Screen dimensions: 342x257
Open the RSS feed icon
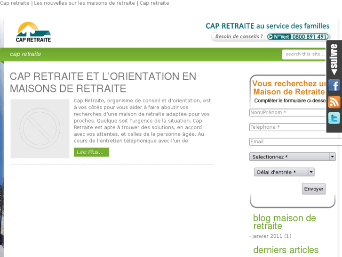point(334,102)
